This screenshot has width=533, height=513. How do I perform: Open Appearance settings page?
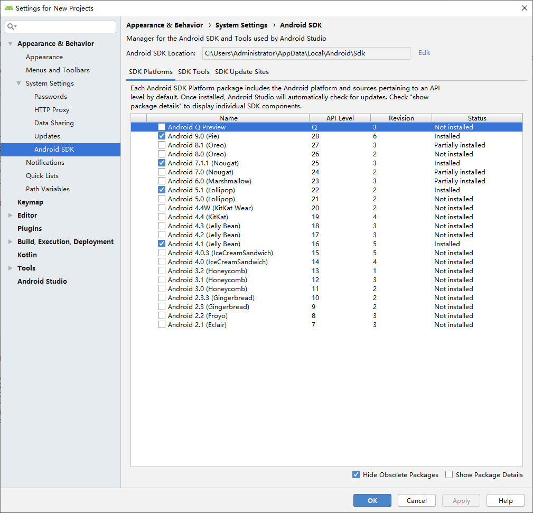[44, 57]
